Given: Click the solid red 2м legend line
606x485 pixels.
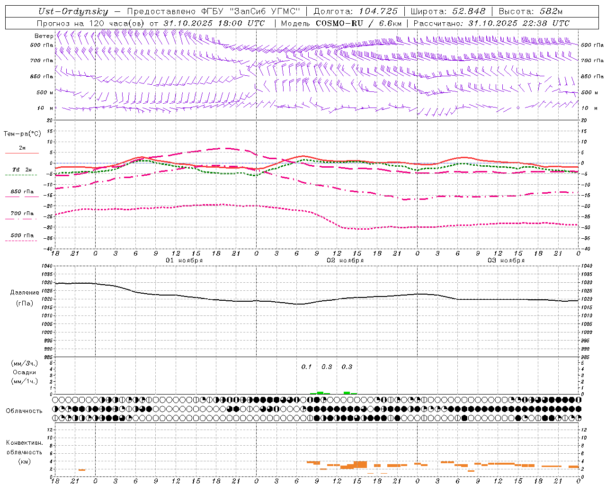Looking at the screenshot, I should [x=22, y=153].
